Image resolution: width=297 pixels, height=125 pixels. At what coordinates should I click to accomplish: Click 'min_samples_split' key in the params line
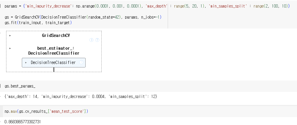[x=228, y=6]
